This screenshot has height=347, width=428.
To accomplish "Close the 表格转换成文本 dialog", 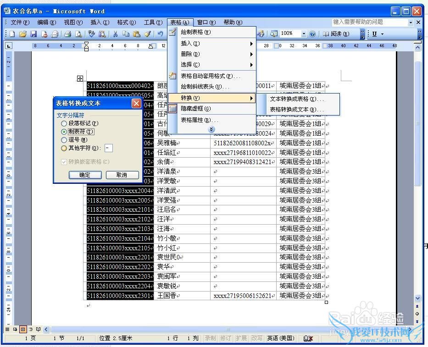I will (136, 104).
